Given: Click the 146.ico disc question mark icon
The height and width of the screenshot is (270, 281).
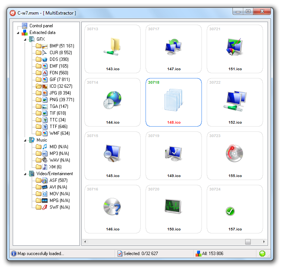Looking at the screenshot, I should (112, 207).
